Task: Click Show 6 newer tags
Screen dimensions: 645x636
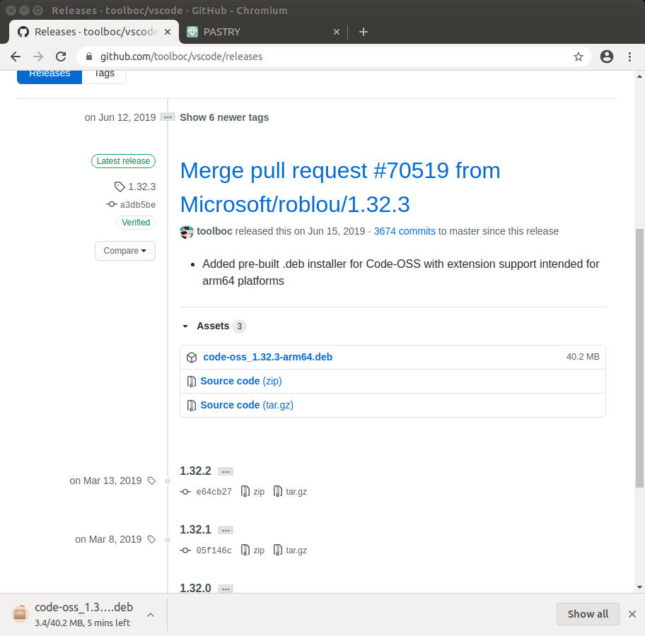Action: click(224, 117)
